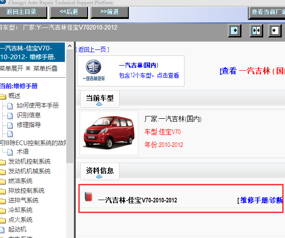Go forward with the >>前进 button
The image size is (285, 238).
tap(109, 12)
